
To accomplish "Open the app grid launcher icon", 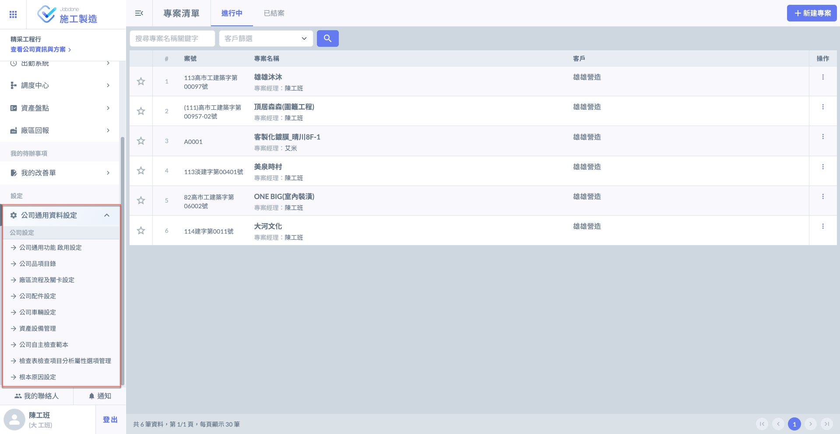I will (13, 14).
